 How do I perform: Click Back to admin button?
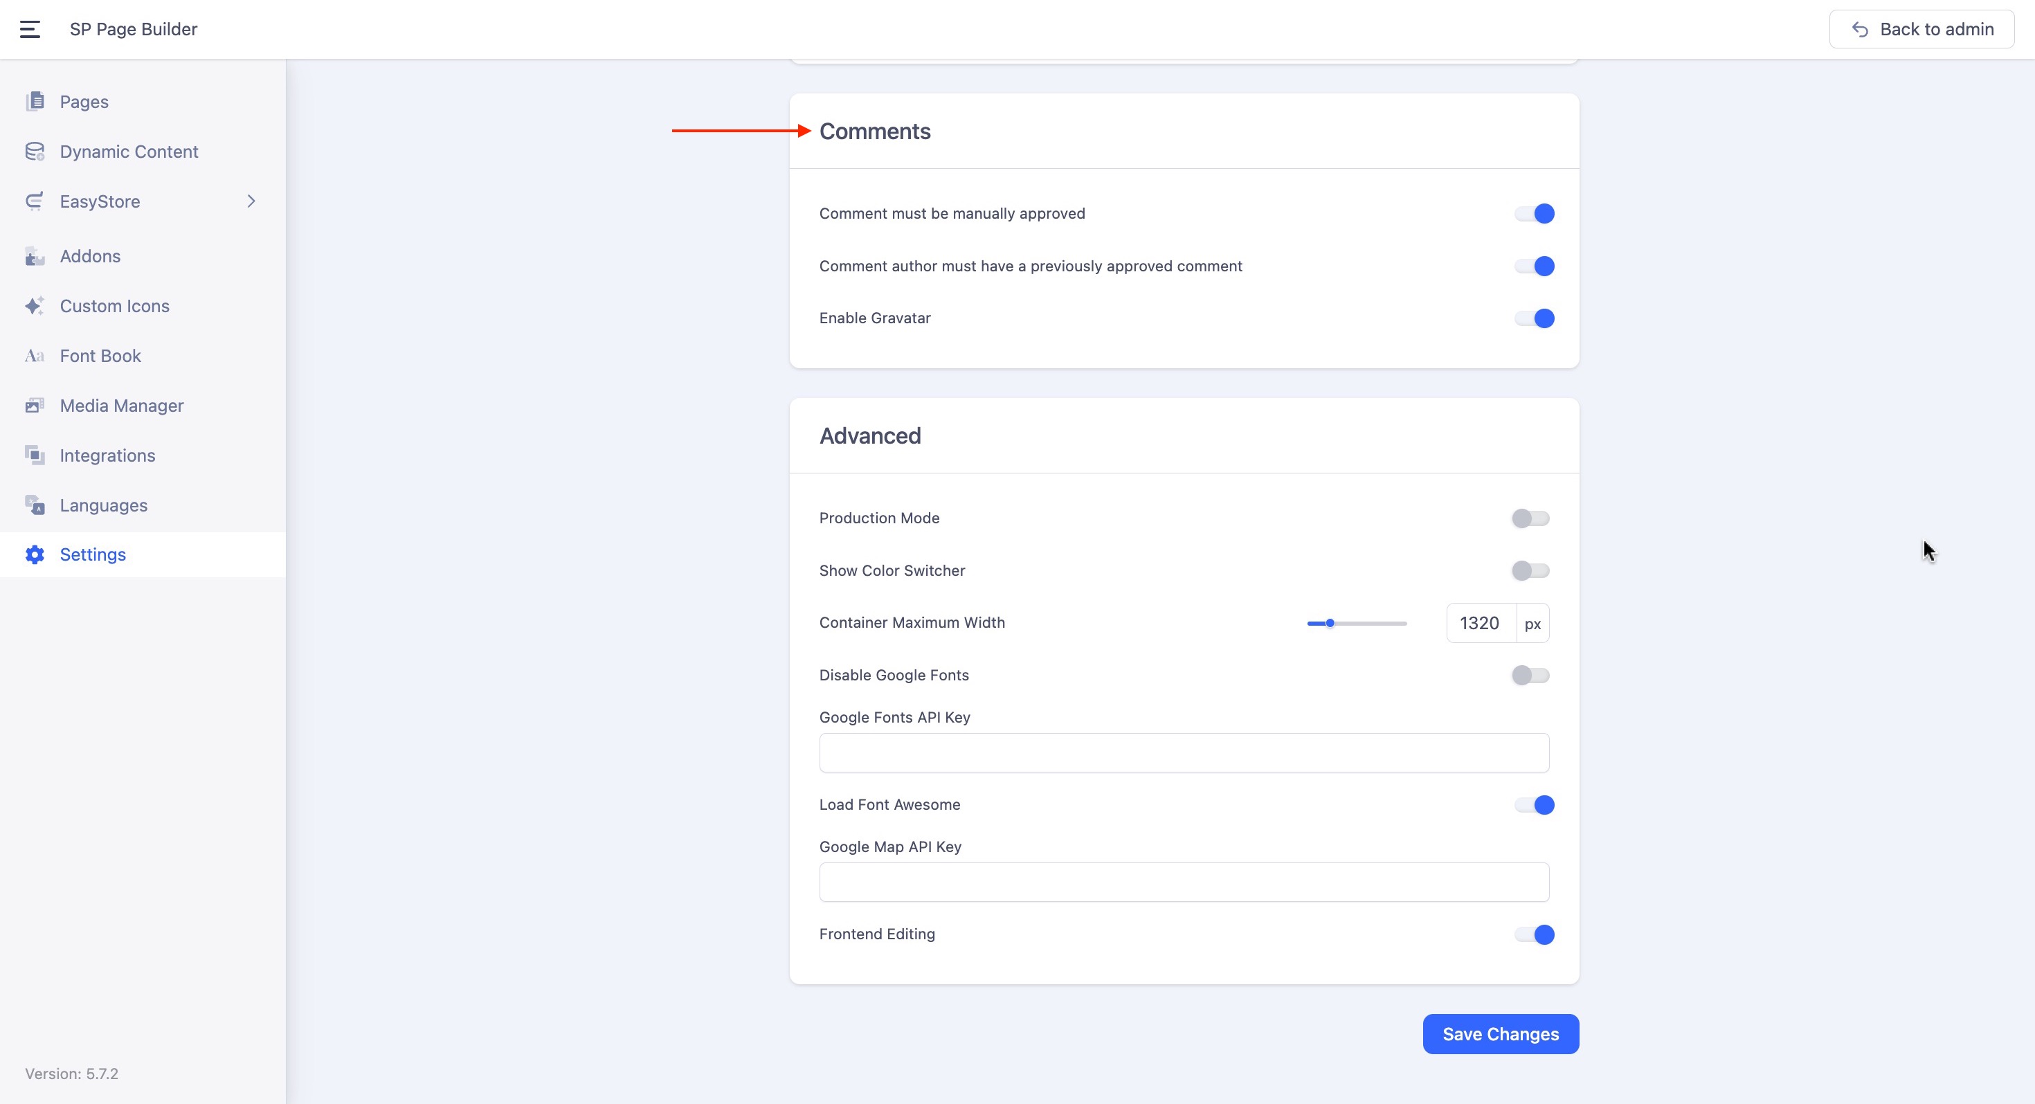coord(1921,29)
